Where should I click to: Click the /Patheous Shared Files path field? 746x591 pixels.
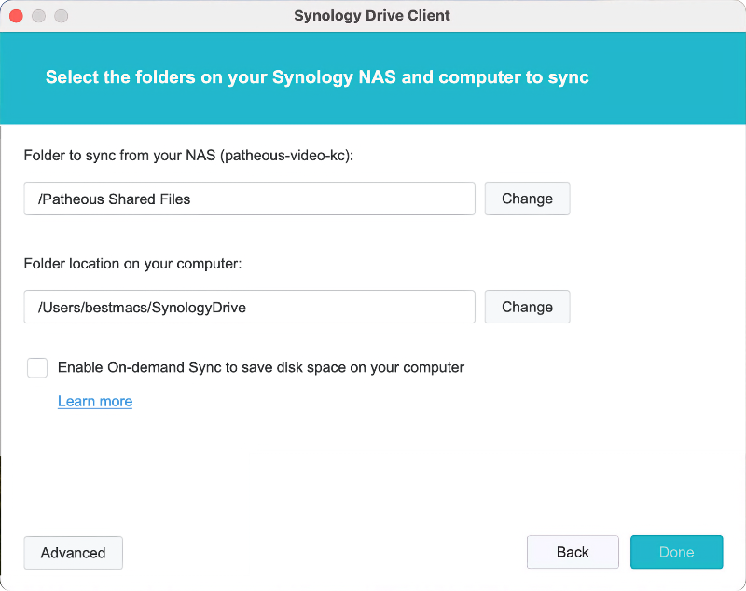[249, 199]
